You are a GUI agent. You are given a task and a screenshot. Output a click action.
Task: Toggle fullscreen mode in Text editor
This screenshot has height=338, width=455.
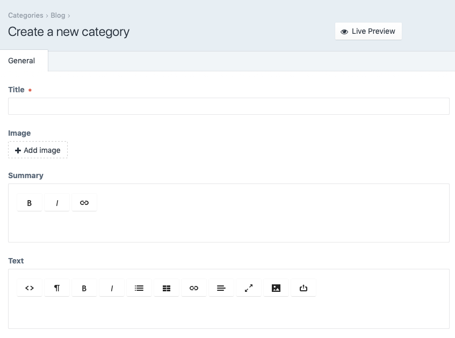point(249,288)
